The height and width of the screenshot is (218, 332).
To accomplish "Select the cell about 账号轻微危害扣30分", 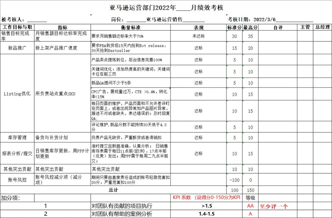I will click(131, 180).
